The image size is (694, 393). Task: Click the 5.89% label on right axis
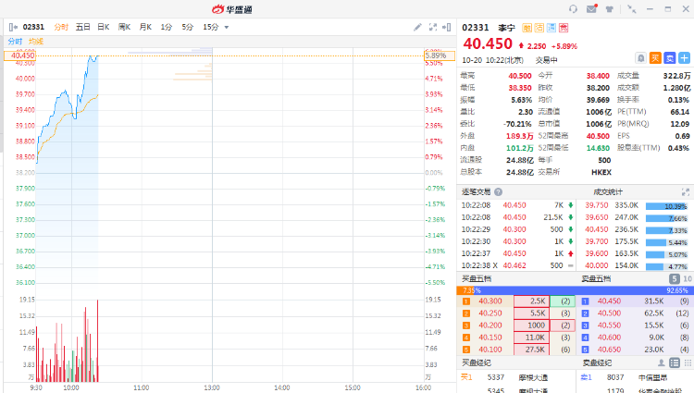(x=440, y=55)
